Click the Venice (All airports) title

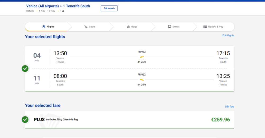click(x=42, y=6)
